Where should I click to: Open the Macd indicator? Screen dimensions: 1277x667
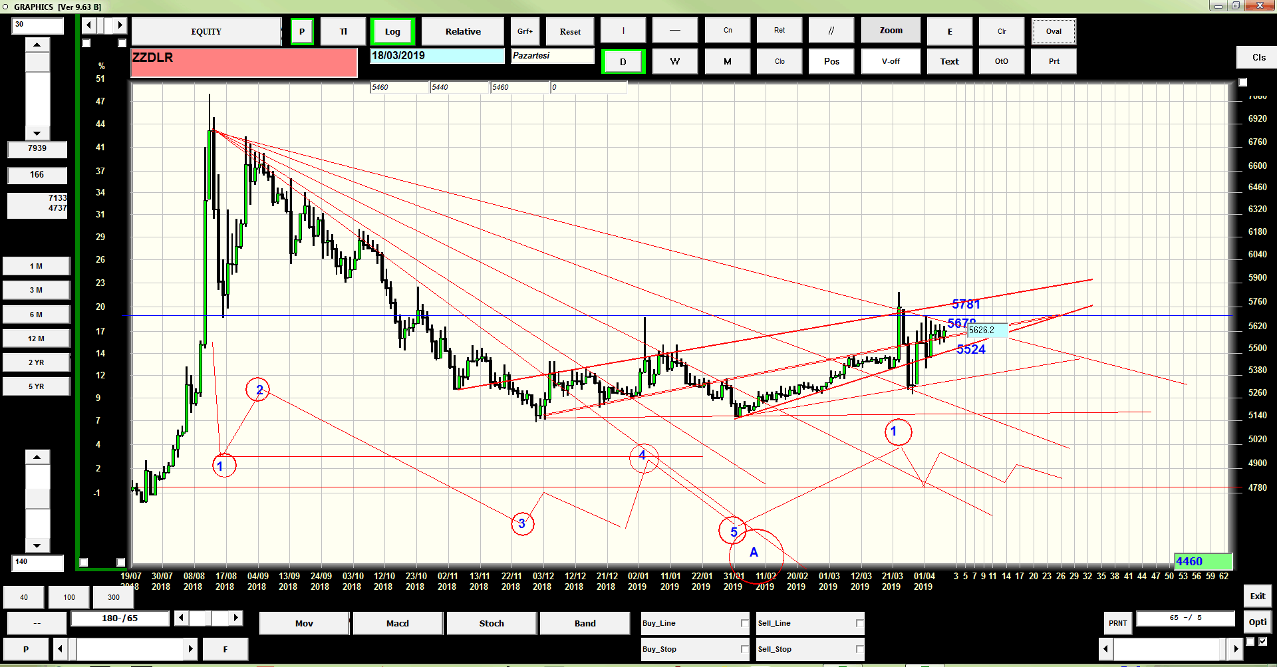click(398, 623)
